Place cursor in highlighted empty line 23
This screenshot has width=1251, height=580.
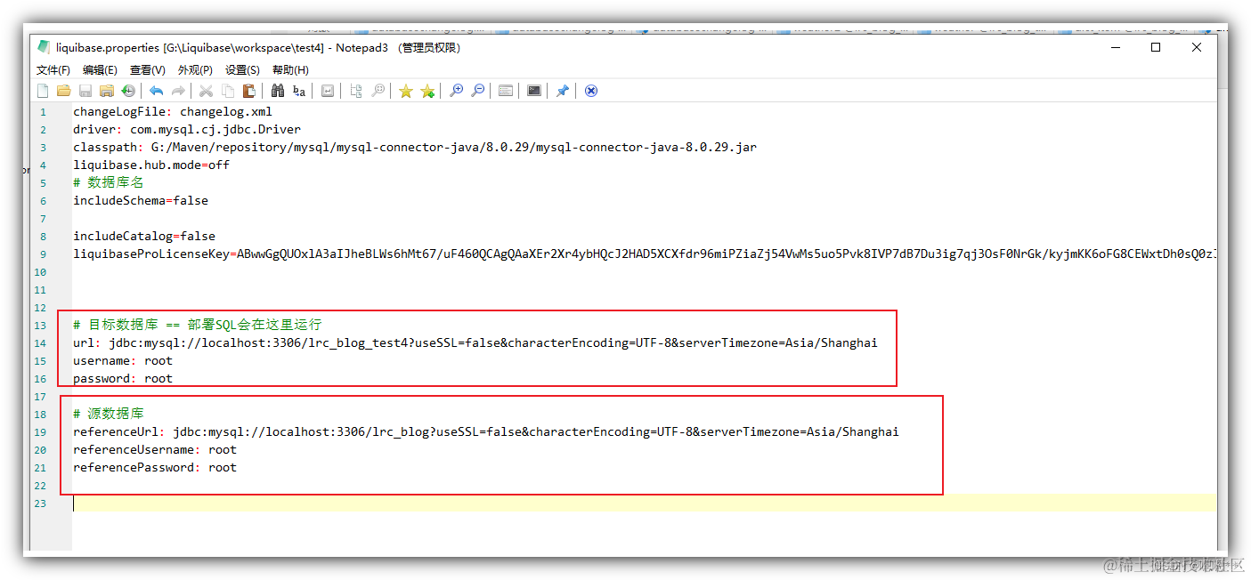pyautogui.click(x=645, y=503)
